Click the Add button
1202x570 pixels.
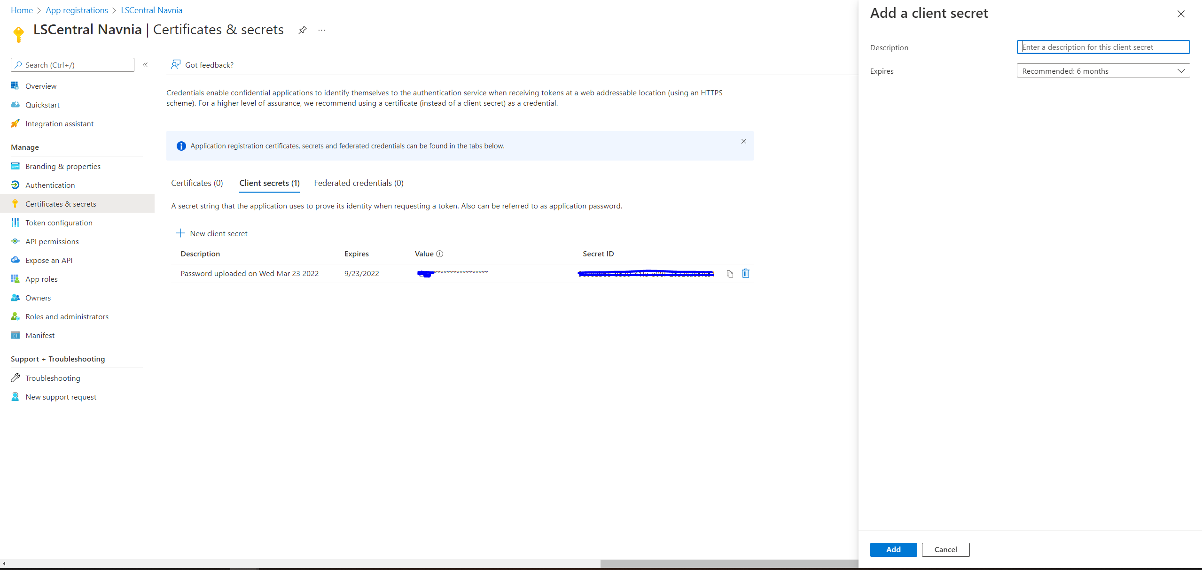click(893, 549)
